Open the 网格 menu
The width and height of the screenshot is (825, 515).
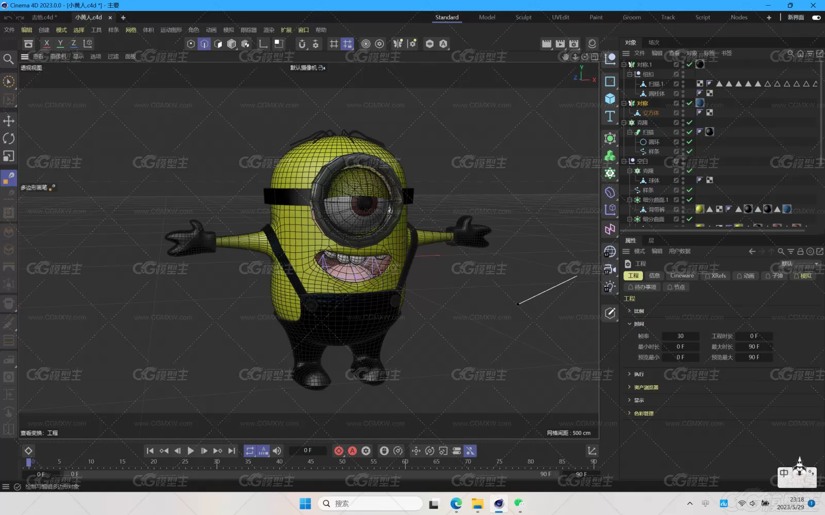point(131,30)
